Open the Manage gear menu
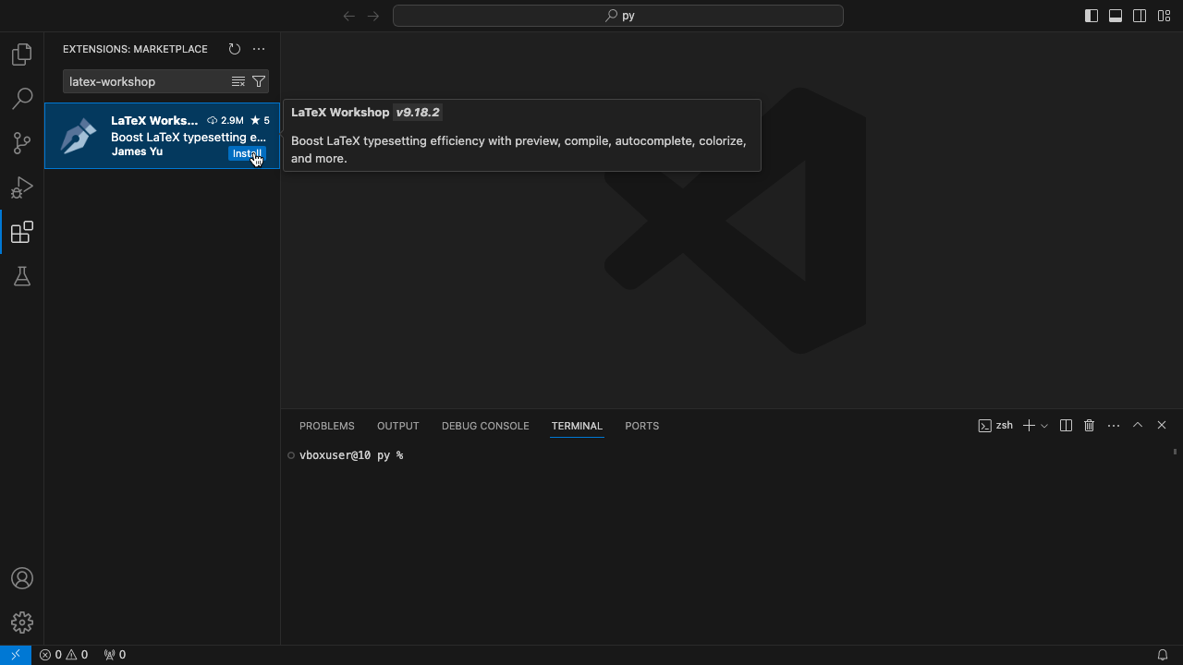1183x665 pixels. (x=22, y=623)
